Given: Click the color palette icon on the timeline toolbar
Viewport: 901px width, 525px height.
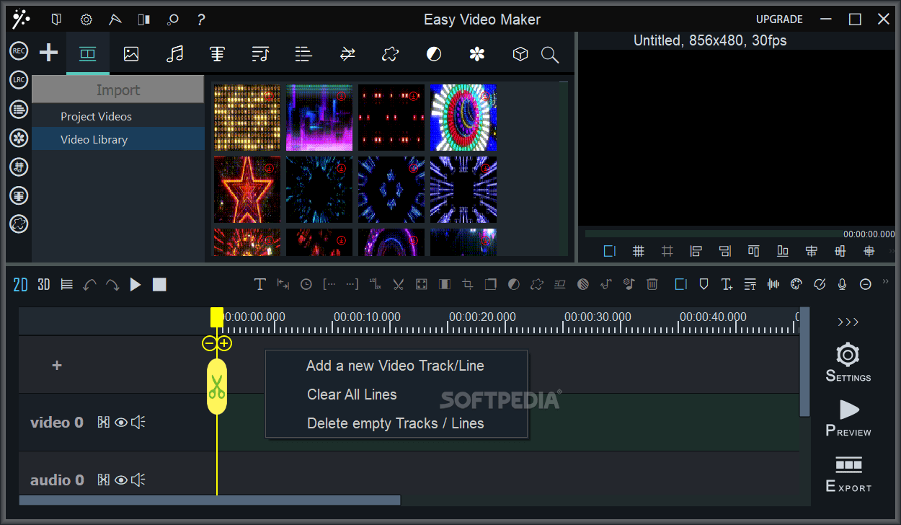Looking at the screenshot, I should pyautogui.click(x=796, y=284).
